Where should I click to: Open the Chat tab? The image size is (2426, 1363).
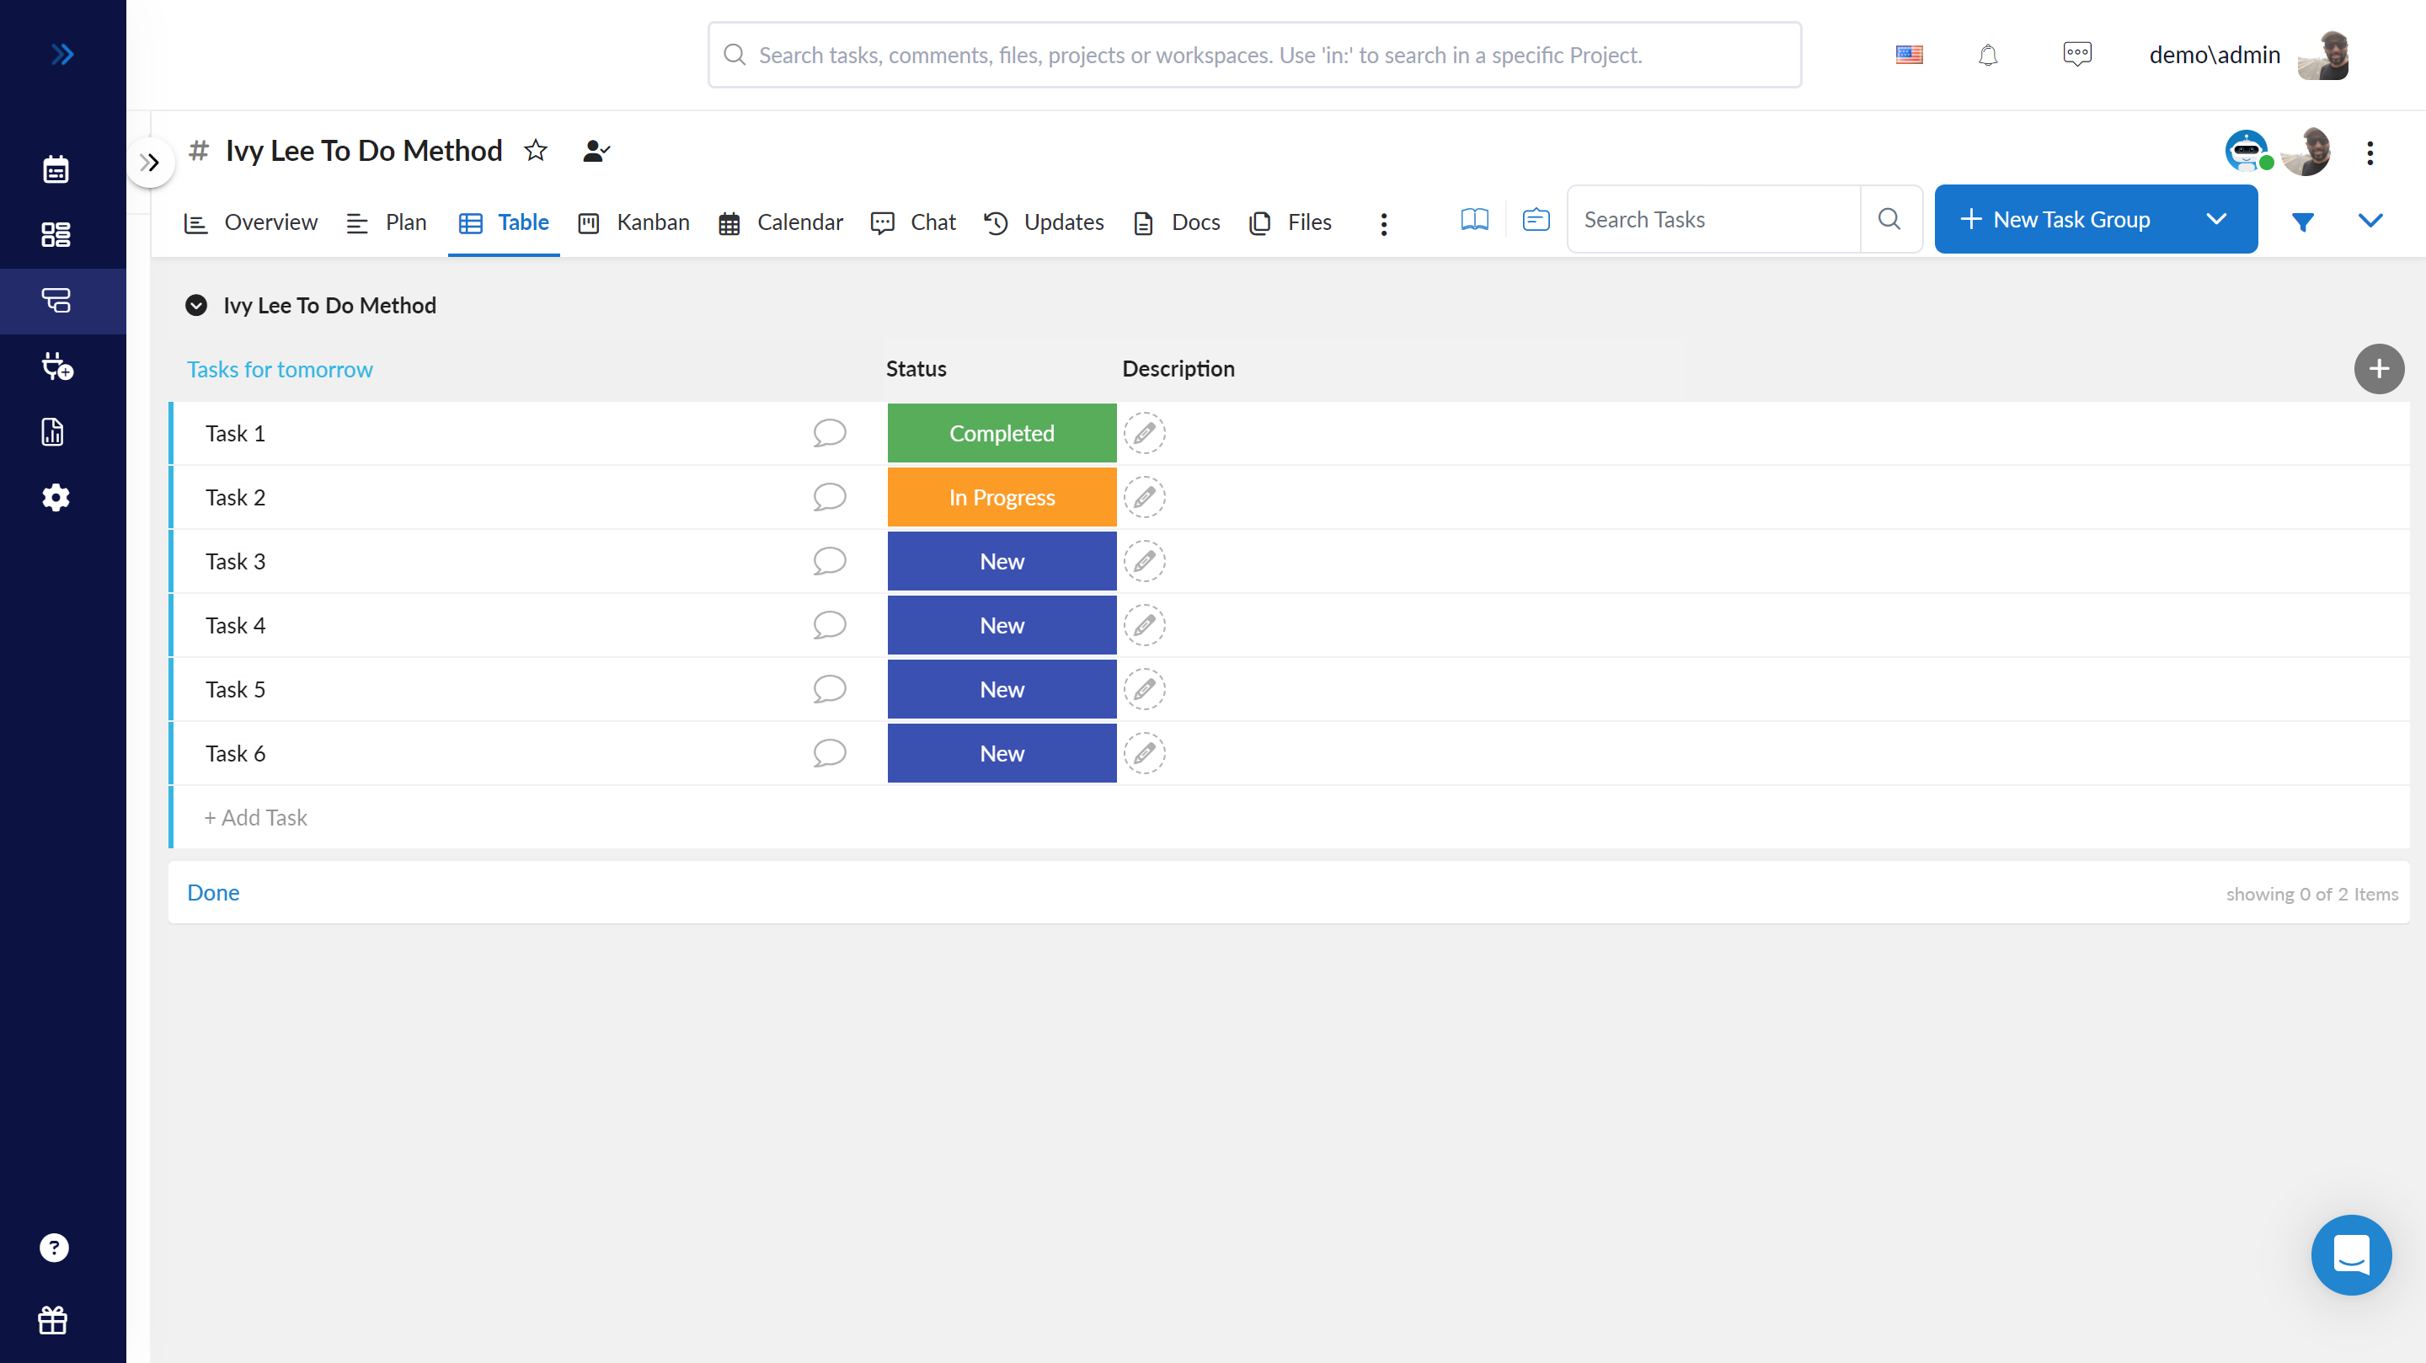[912, 222]
